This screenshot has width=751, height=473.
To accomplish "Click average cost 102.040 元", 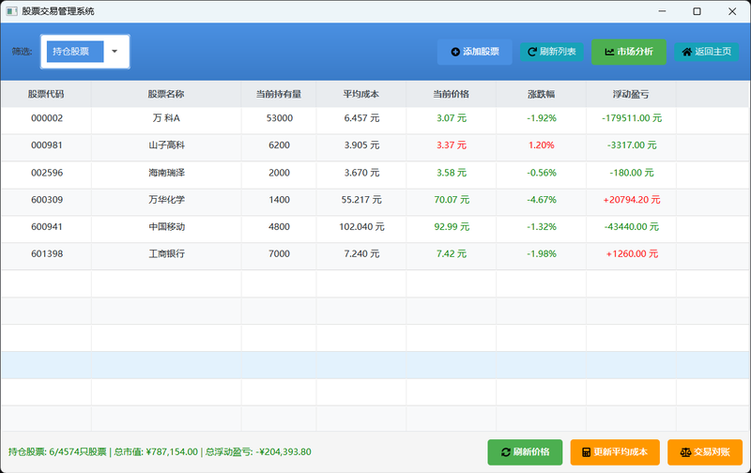I will 361,226.
